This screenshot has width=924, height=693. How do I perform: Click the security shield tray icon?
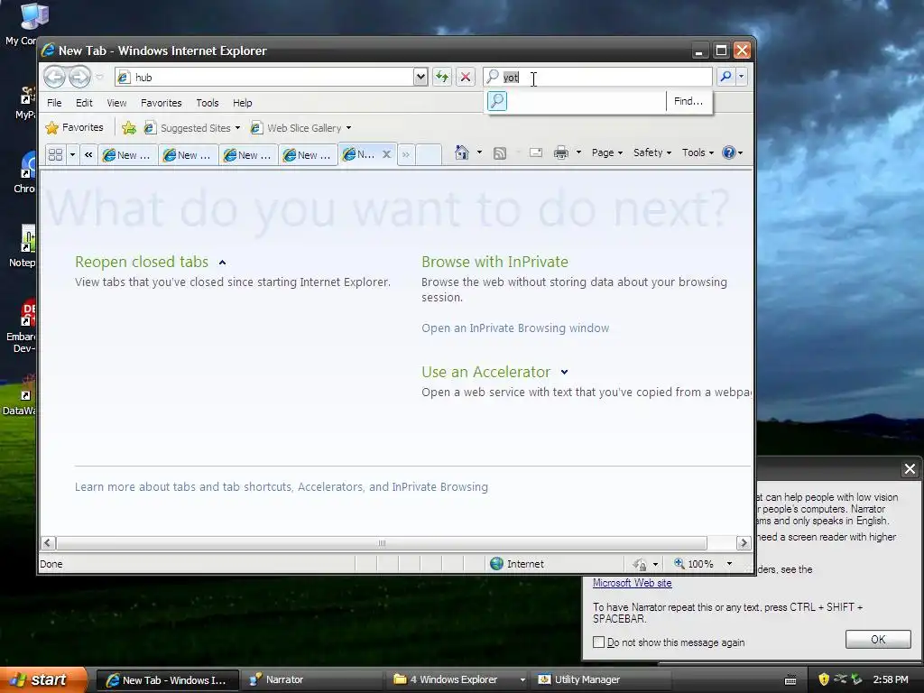tap(824, 679)
